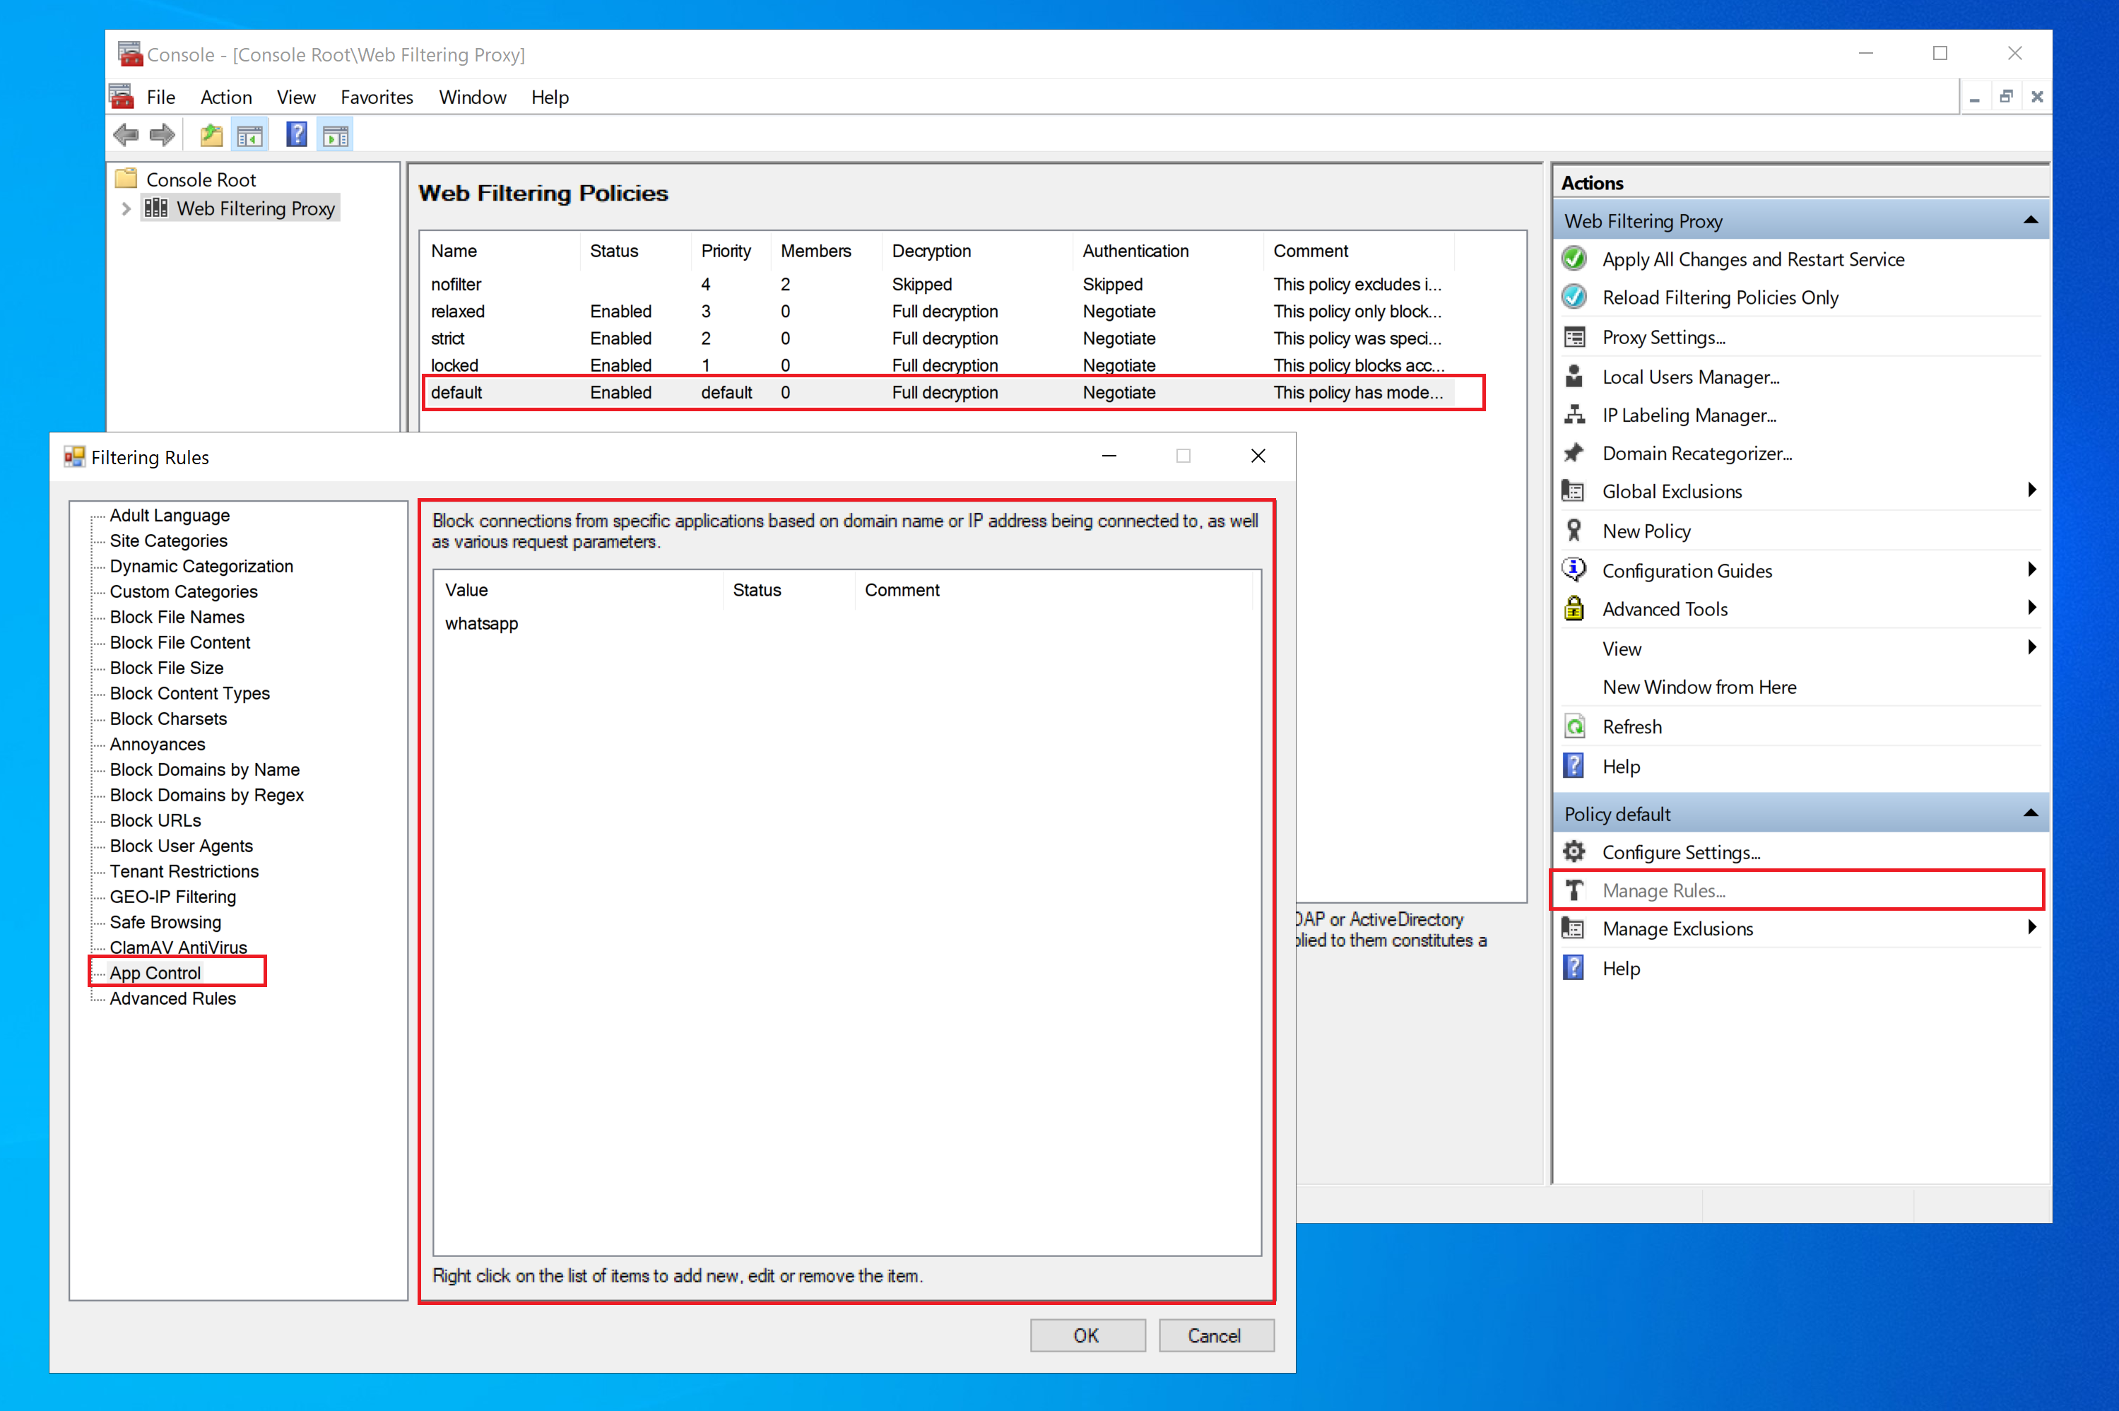Viewport: 2119px width, 1411px height.
Task: Click the Authentication column header
Action: tap(1168, 251)
